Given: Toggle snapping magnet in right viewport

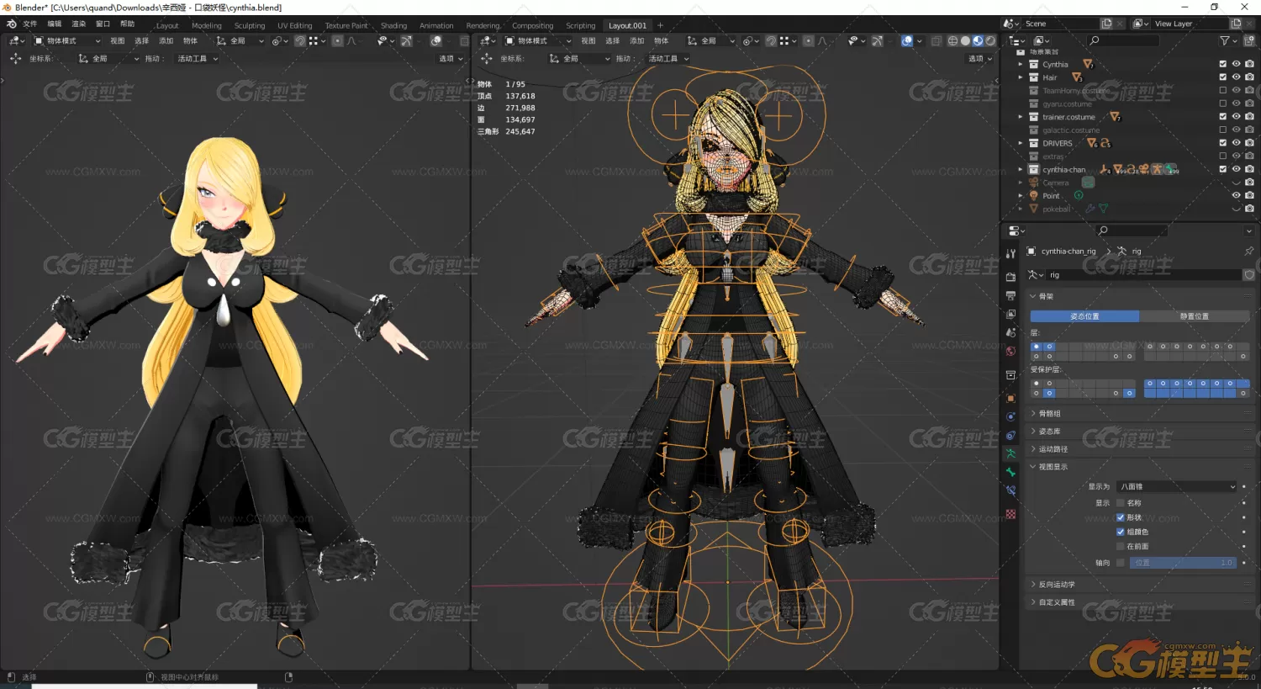Looking at the screenshot, I should [771, 40].
